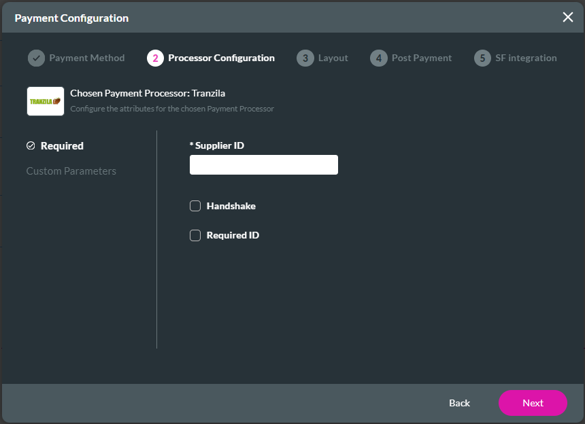Click the step 4 Post Payment circle
The image size is (585, 424).
(378, 58)
